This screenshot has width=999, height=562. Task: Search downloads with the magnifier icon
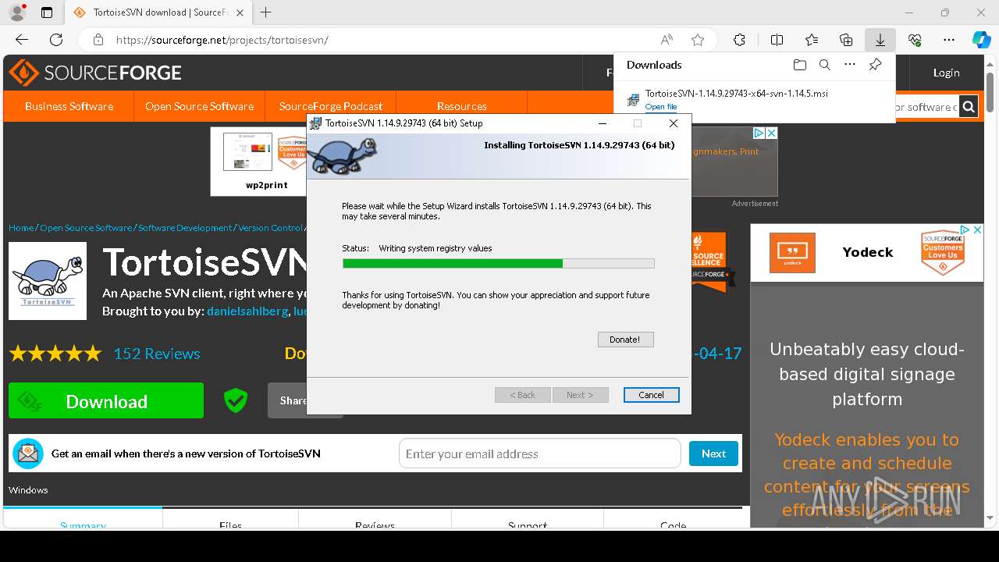coord(825,65)
